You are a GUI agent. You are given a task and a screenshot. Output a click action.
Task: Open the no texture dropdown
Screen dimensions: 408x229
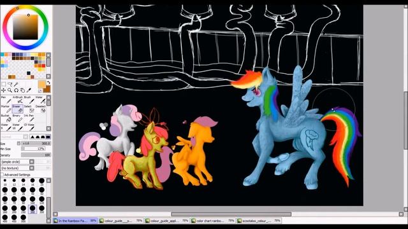tap(17, 168)
